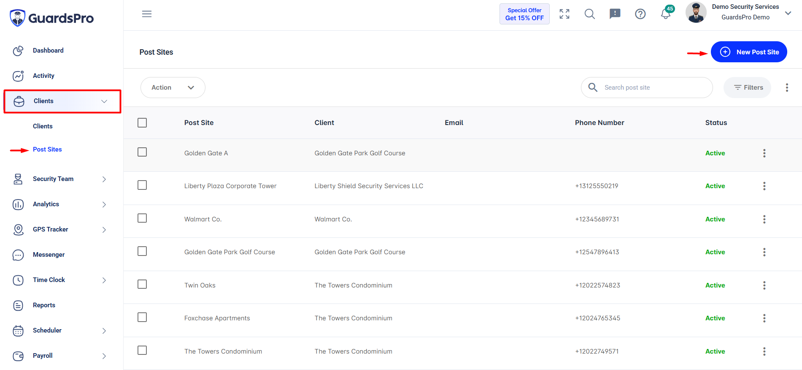This screenshot has height=370, width=802.
Task: Toggle the hamburger sidebar menu
Action: (x=147, y=14)
